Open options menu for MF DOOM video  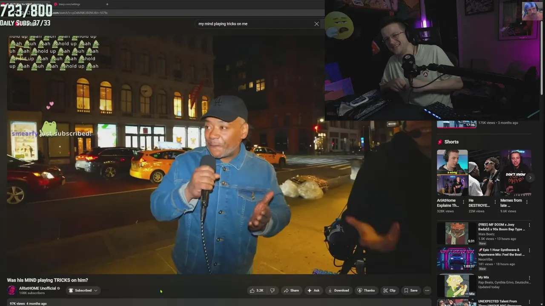pos(530,225)
